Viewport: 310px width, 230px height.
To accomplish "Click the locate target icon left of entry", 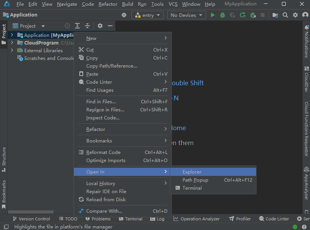I will 124,15.
